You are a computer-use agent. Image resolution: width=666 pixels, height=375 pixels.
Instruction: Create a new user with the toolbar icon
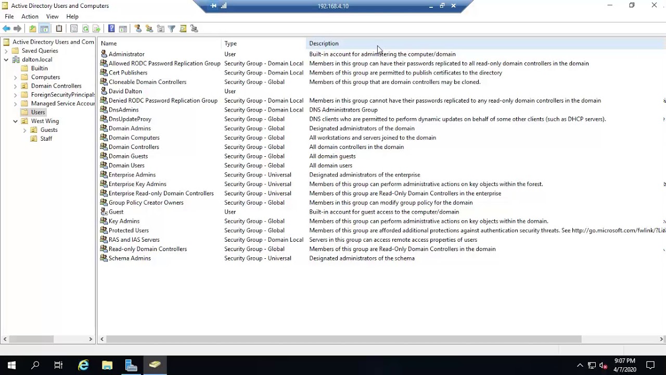(x=138, y=29)
